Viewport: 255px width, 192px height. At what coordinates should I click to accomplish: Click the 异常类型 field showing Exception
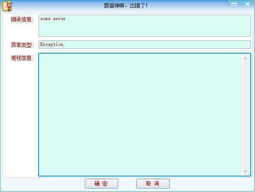pyautogui.click(x=144, y=45)
